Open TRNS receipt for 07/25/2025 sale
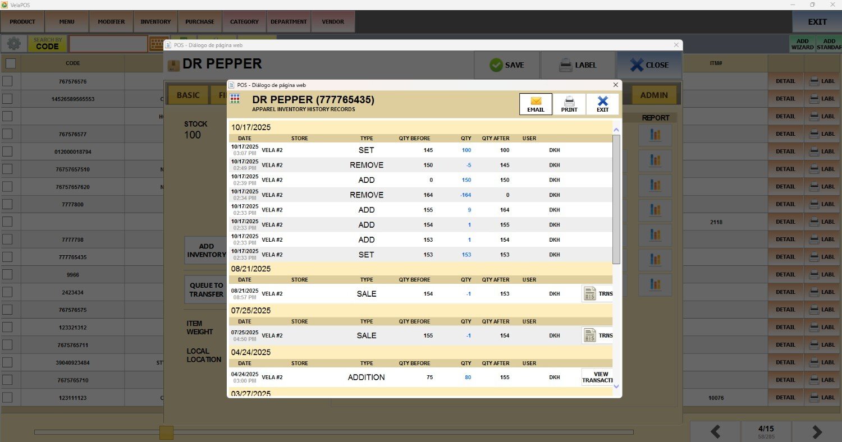This screenshot has height=442, width=842. (x=597, y=335)
